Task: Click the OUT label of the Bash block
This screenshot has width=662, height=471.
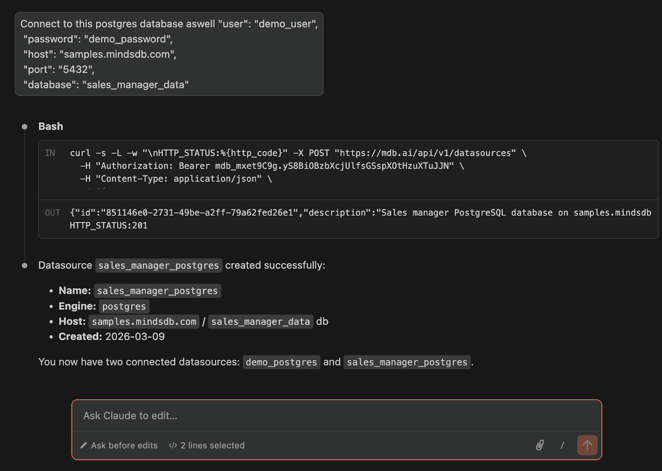Action: [x=53, y=213]
